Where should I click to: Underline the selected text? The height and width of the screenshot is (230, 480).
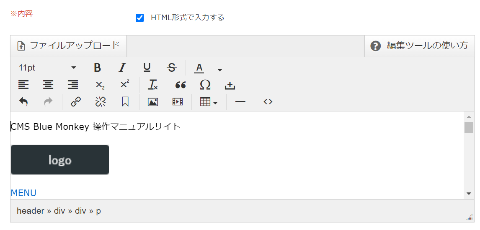pyautogui.click(x=147, y=68)
